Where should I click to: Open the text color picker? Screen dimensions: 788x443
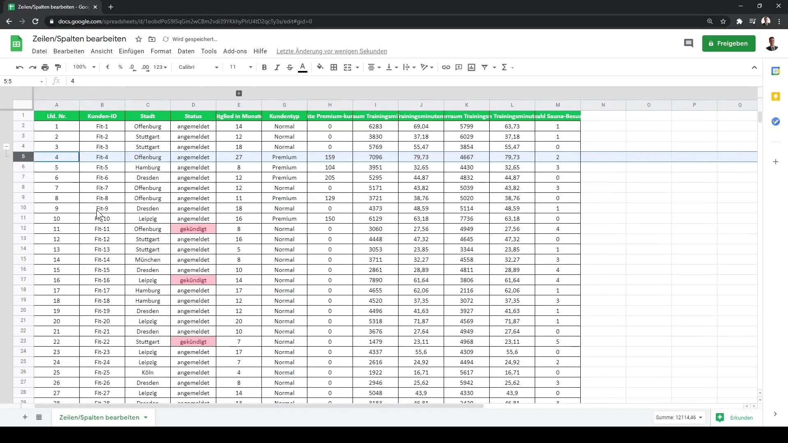(303, 67)
